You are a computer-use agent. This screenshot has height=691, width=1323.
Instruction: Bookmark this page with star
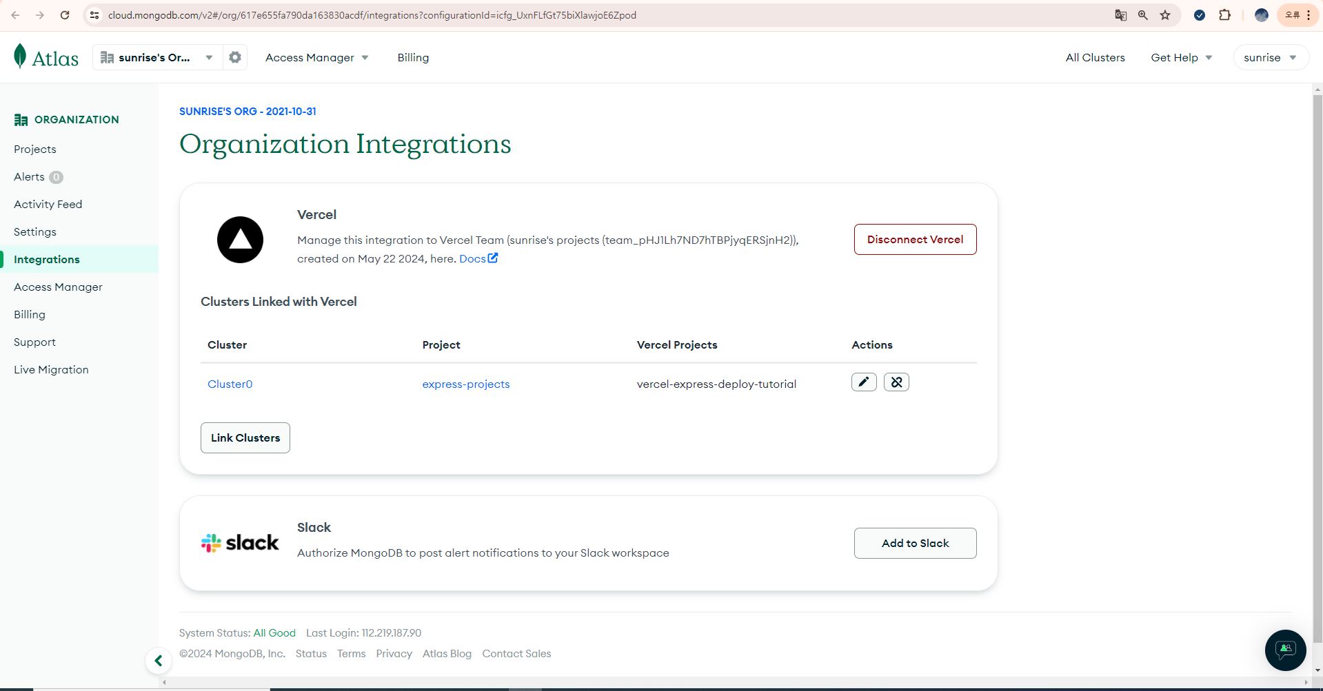pos(1165,15)
